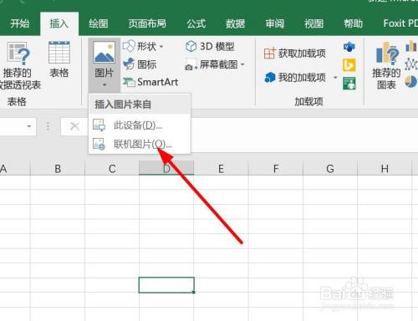The height and width of the screenshot is (321, 418).
Task: Select the Insert (插入) ribbon tab
Action: coord(59,23)
